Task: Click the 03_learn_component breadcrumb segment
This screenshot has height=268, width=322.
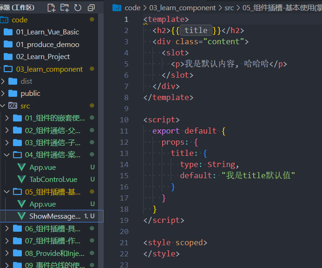Action: [182, 8]
